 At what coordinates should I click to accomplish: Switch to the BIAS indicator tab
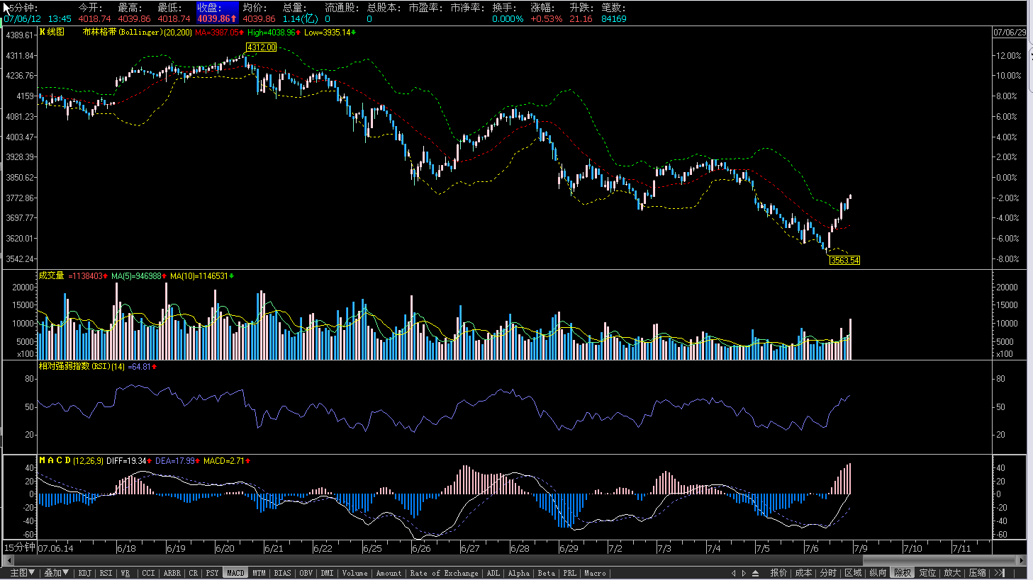coord(282,573)
